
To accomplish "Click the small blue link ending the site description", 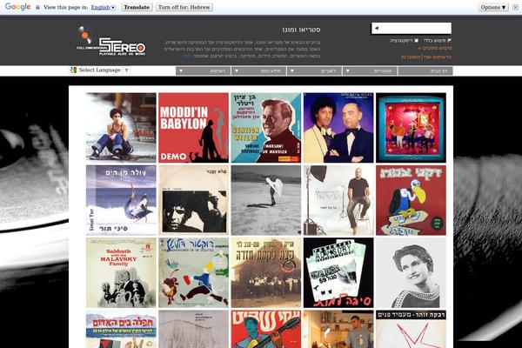I will coord(187,56).
